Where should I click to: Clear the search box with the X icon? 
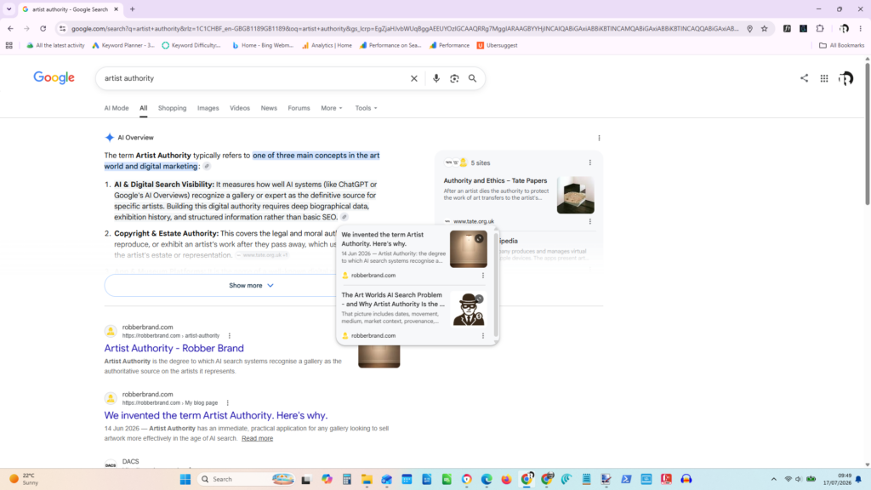point(414,78)
